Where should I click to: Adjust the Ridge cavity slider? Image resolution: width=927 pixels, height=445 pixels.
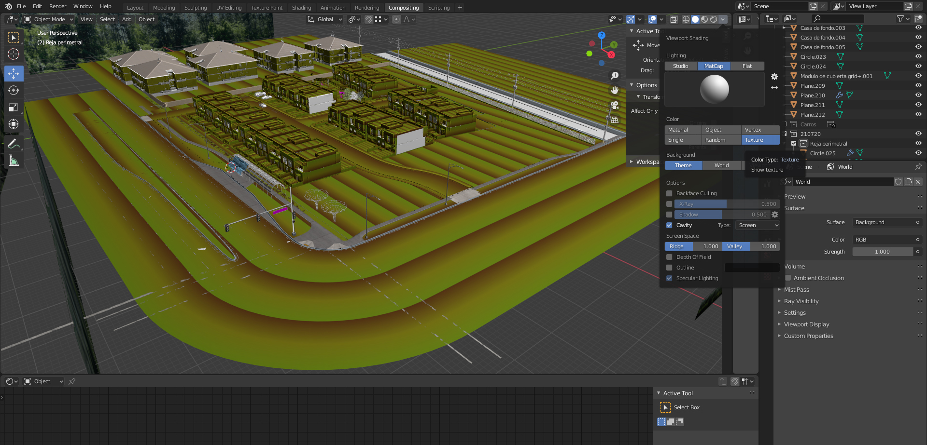(693, 246)
